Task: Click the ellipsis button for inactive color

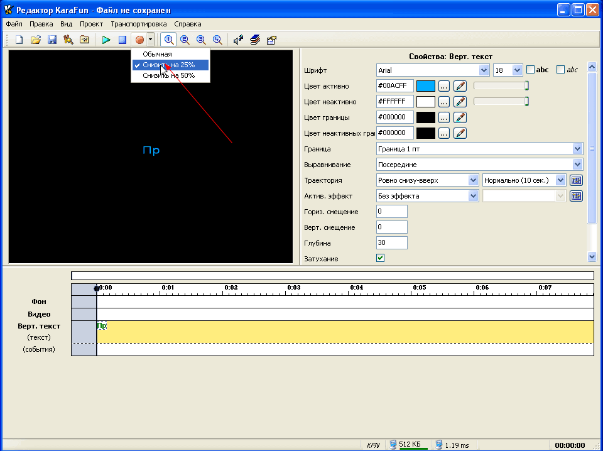Action: pyautogui.click(x=444, y=101)
